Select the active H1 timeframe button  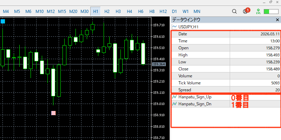click(96, 12)
